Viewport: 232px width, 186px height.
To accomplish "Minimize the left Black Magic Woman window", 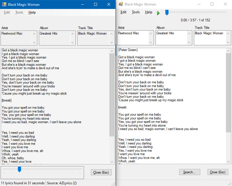I will (x=83, y=4).
